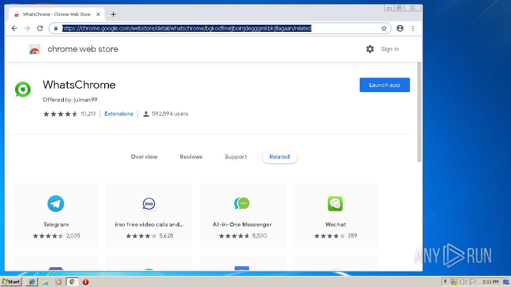Viewport: 511px width, 287px height.
Task: Select the Related tab
Action: pyautogui.click(x=279, y=157)
